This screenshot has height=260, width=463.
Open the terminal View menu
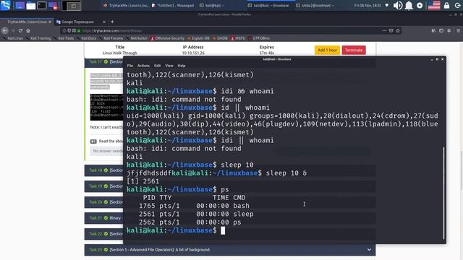[x=169, y=66]
